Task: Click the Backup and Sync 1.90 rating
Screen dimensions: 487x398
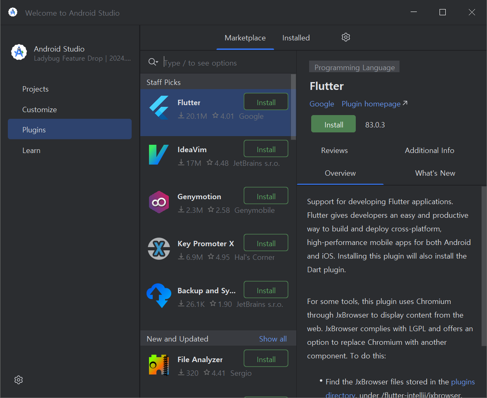Action: [x=221, y=304]
